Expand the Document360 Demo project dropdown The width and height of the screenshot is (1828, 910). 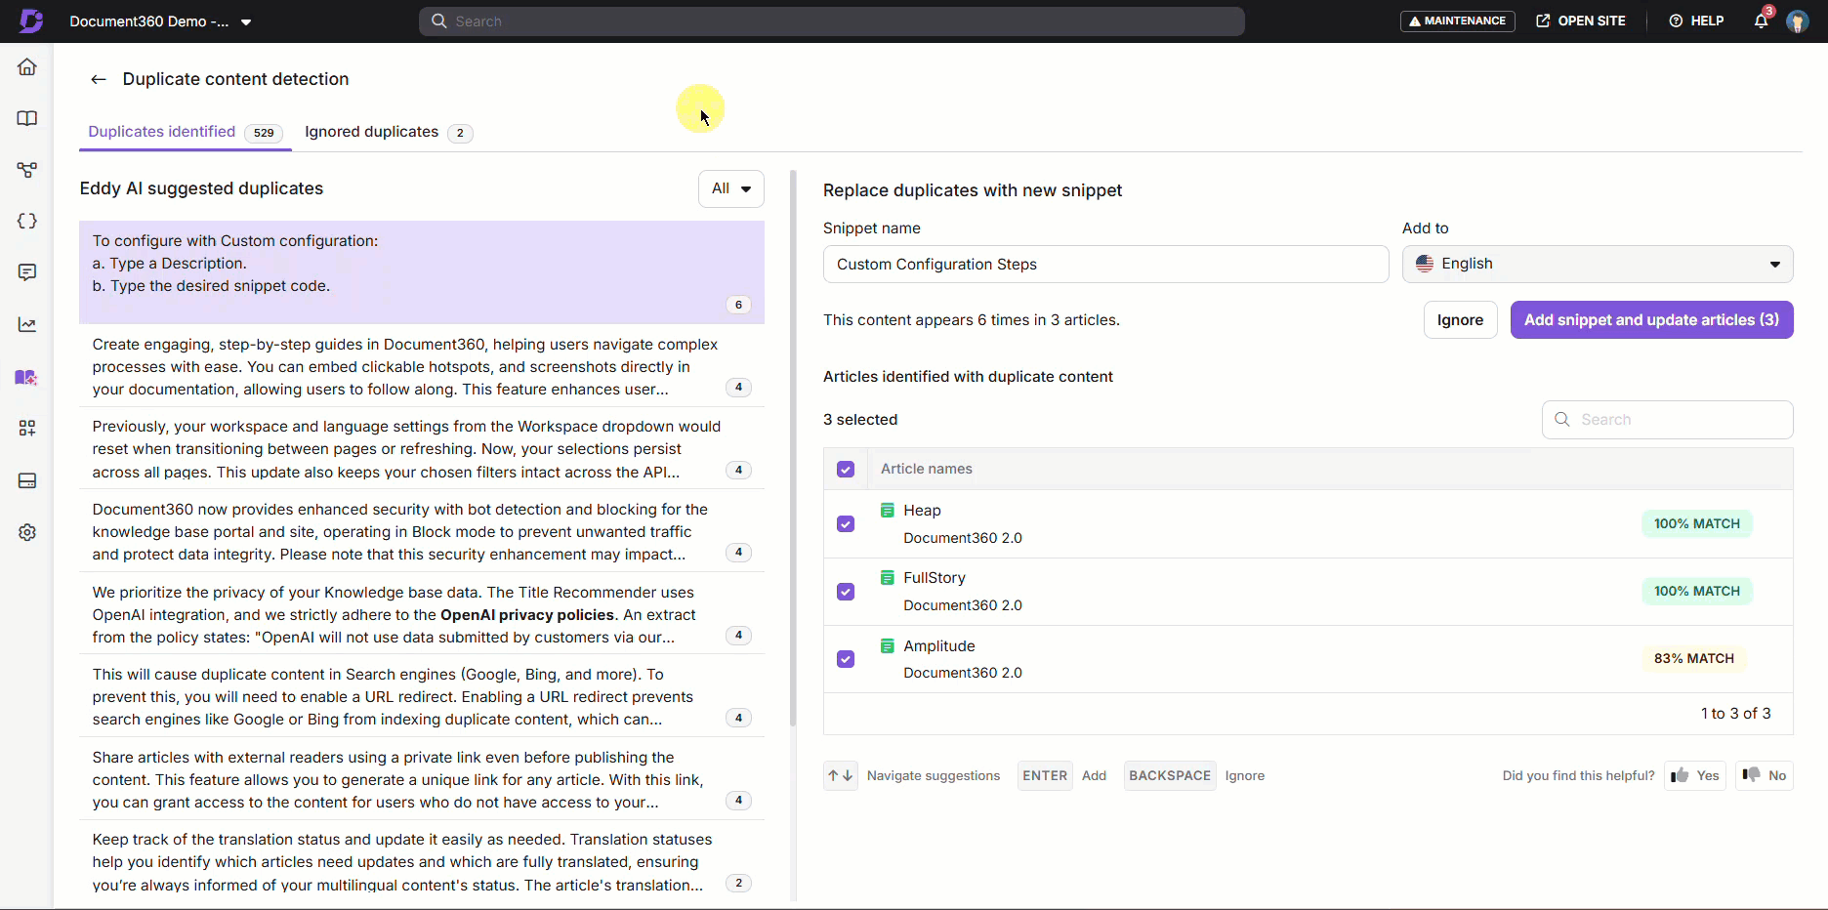pos(246,22)
